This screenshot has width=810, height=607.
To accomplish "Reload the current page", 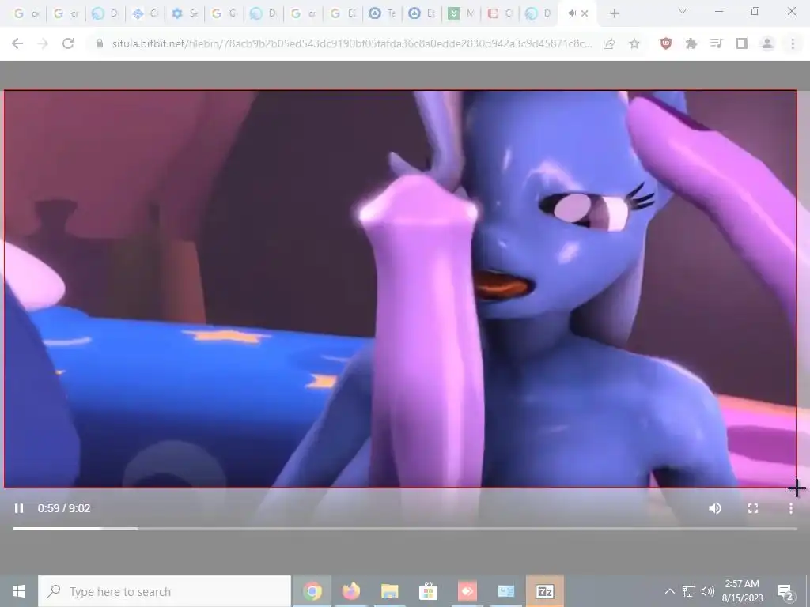I will 68,44.
